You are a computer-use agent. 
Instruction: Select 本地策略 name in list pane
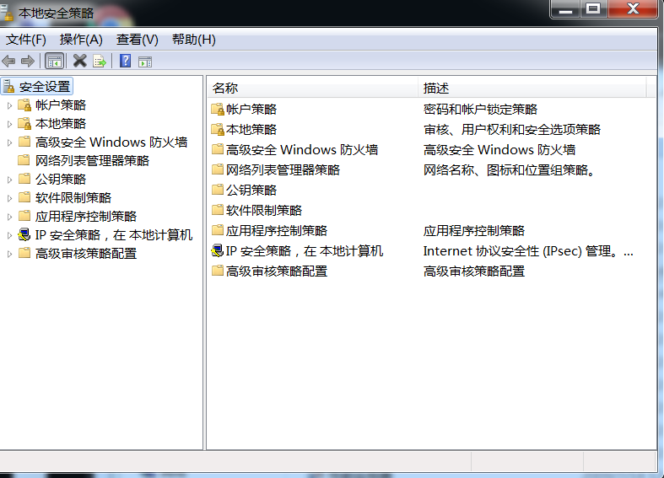click(x=251, y=130)
